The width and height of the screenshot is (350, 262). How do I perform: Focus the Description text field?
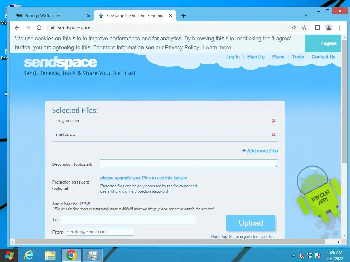pos(189,163)
